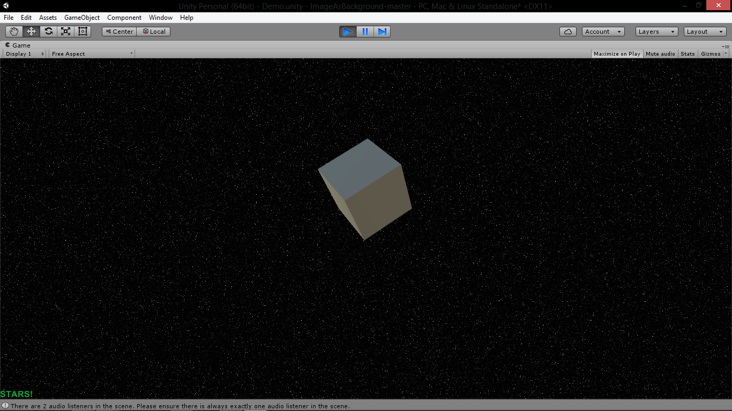Select the Scale tool
The image size is (732, 411).
pos(65,32)
